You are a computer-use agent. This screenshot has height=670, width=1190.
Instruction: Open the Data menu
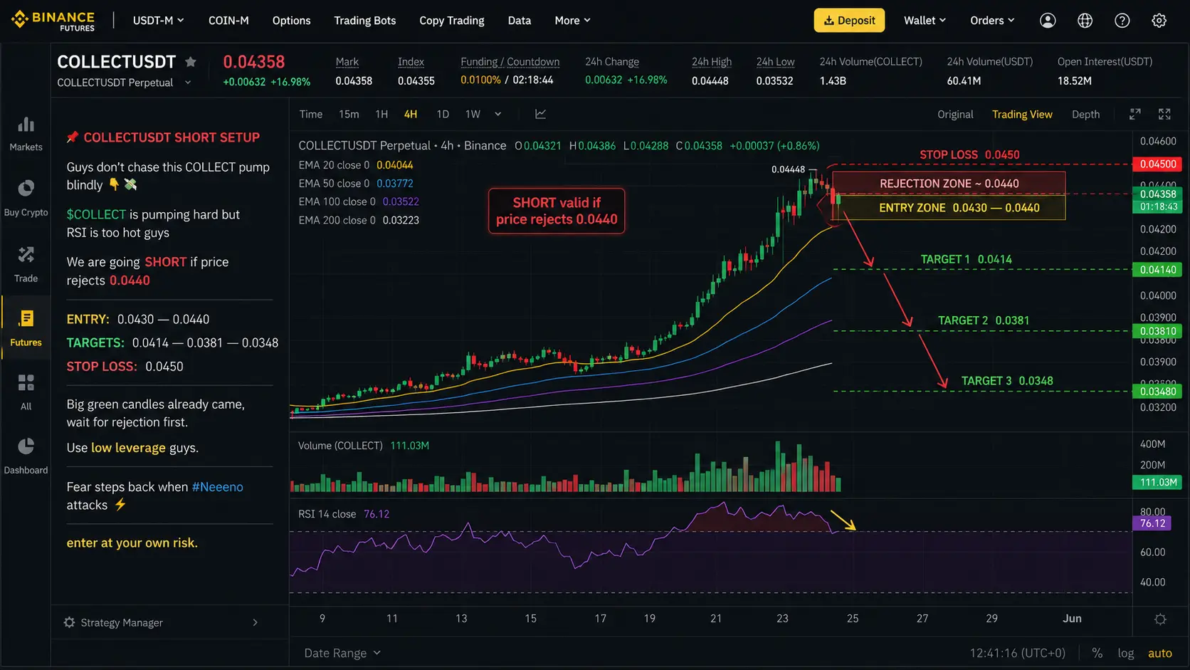tap(520, 21)
